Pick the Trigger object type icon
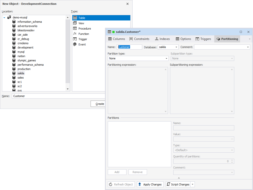253x190 pixels. 75,39
